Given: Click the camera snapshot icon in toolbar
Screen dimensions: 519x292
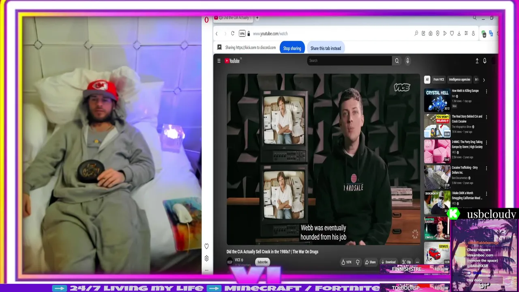Looking at the screenshot, I should point(431,34).
